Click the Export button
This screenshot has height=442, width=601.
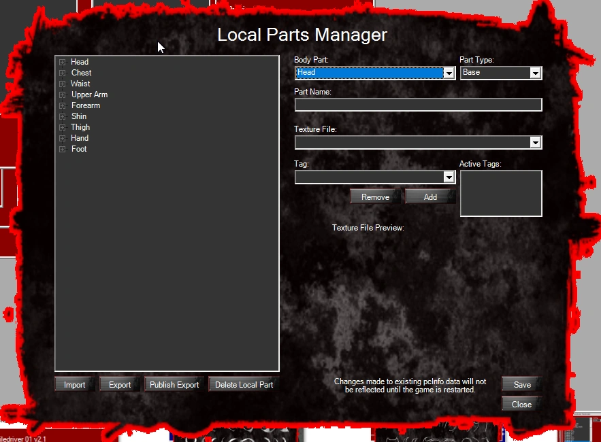(118, 384)
